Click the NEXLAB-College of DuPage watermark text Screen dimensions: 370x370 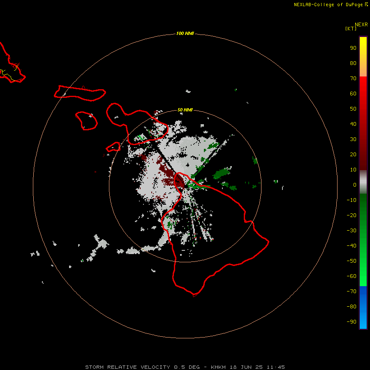(331, 5)
